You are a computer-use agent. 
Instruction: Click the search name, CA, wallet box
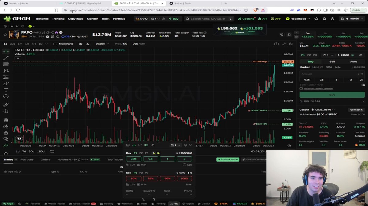209,19
